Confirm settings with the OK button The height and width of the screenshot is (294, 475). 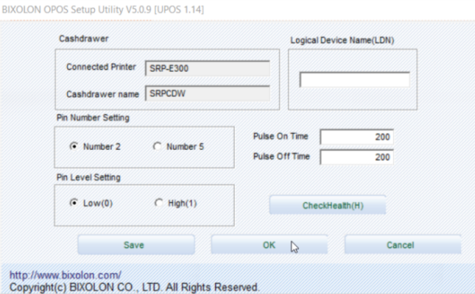click(270, 245)
